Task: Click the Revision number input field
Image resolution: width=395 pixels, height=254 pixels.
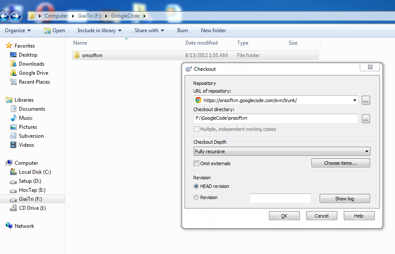Action: [x=281, y=198]
